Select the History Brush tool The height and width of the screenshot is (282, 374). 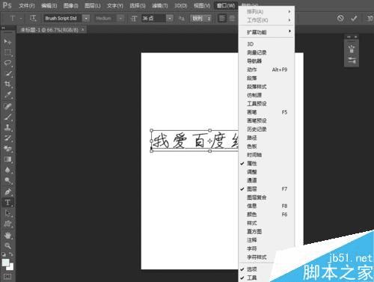coord(7,138)
